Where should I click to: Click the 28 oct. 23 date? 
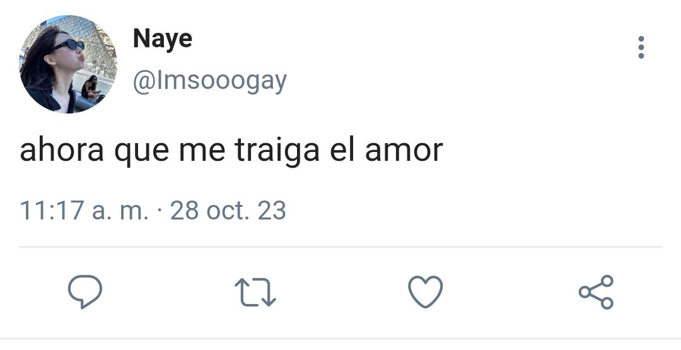[228, 211]
